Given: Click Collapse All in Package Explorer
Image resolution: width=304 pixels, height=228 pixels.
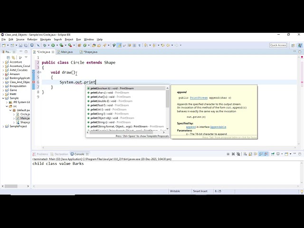Looking at the screenshot, I should 9,57.
